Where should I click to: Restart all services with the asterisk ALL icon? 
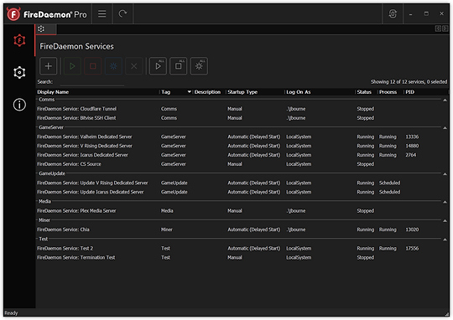coord(199,66)
